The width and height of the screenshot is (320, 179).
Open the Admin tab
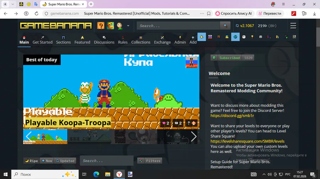click(180, 40)
